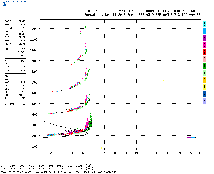Pick the Vo- magenta legend swatch
Screen dimensions: 214x174
click(205, 45)
